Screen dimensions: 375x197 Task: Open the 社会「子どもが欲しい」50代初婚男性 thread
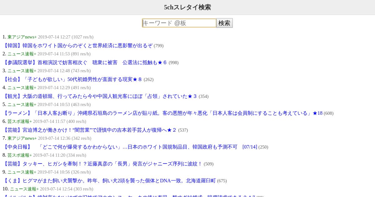point(72,79)
